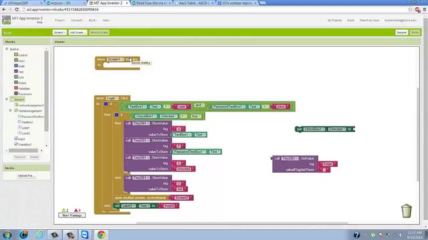Image resolution: width=428 pixels, height=240 pixels.
Task: Click Upload File button in Media
Action: pyautogui.click(x=26, y=176)
